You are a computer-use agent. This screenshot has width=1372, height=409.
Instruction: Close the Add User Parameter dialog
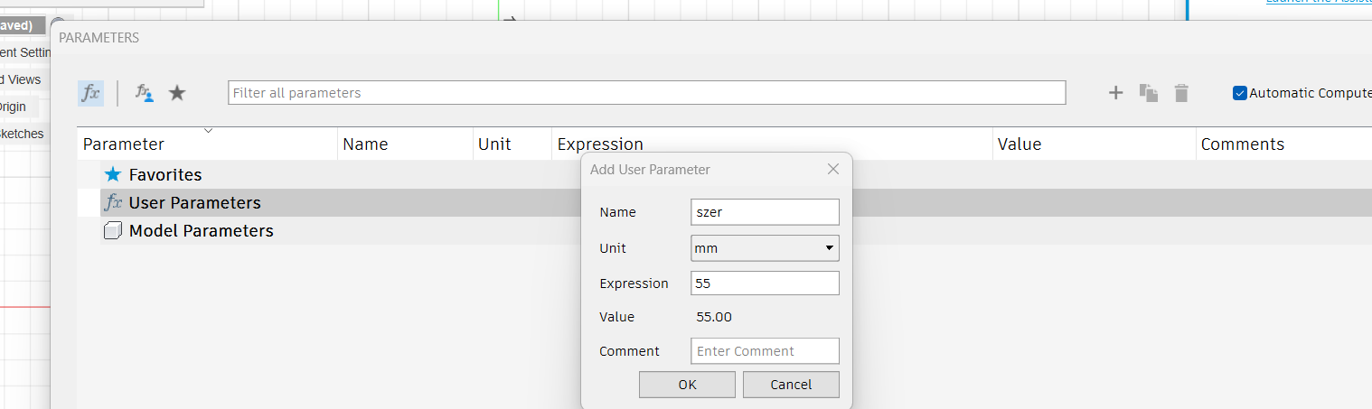833,169
